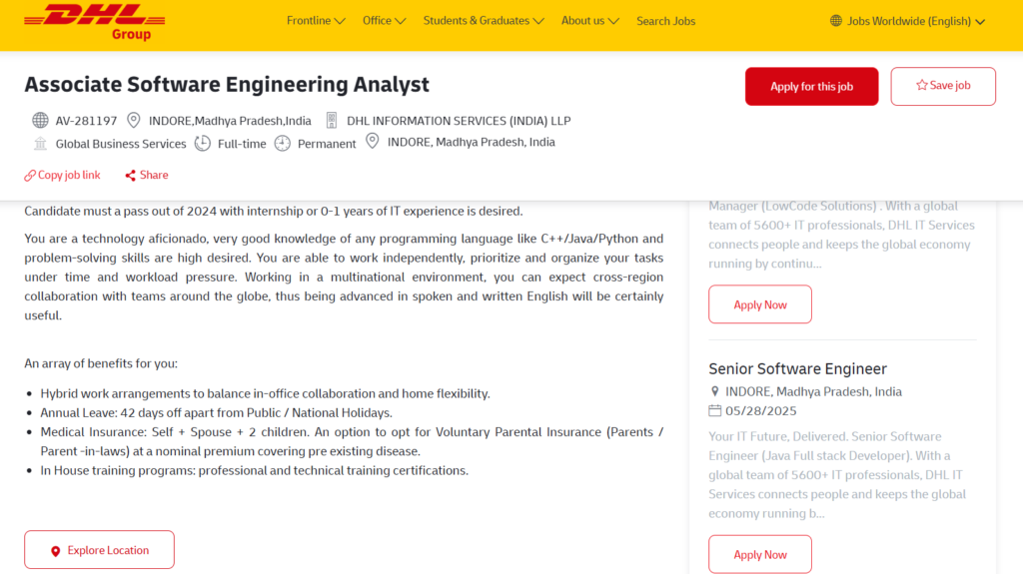
Task: Open the Students & Graduates dropdown
Action: [484, 21]
